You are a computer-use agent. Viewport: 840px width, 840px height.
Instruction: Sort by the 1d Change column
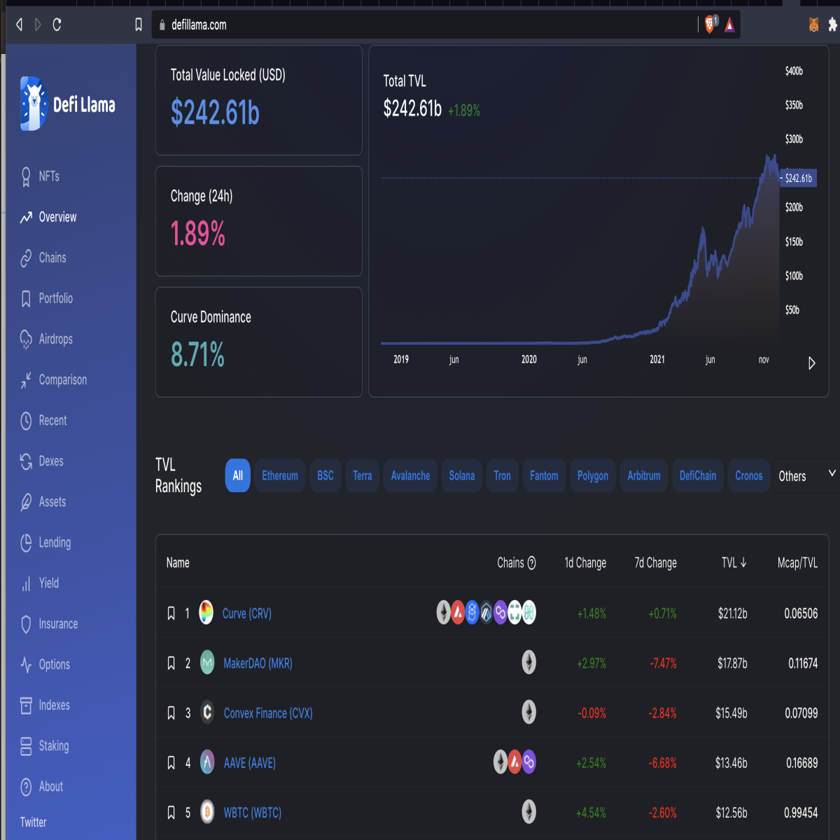pos(585,563)
